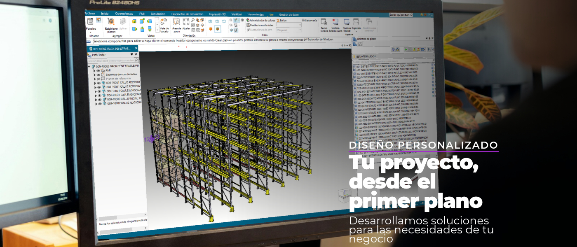This screenshot has height=247, width=577.
Task: Click the Organizar windows icon
Action: tap(356, 21)
